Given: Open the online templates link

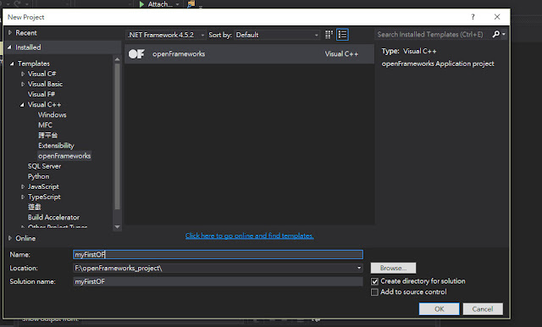Looking at the screenshot, I should tap(250, 236).
